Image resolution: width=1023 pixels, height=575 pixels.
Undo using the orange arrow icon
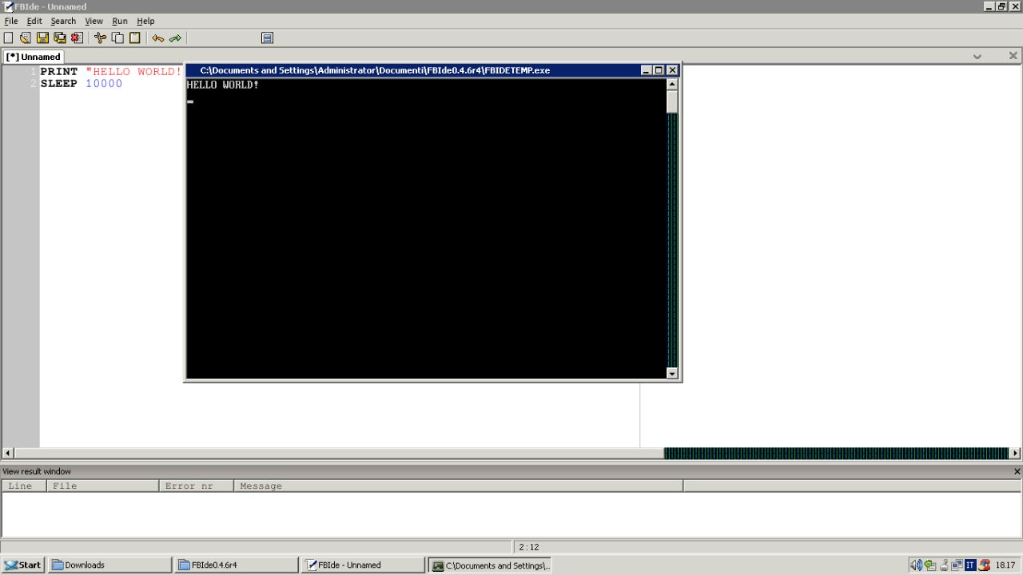(158, 38)
